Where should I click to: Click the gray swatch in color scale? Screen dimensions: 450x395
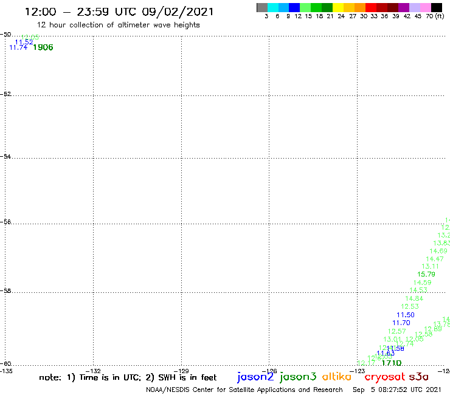262,7
